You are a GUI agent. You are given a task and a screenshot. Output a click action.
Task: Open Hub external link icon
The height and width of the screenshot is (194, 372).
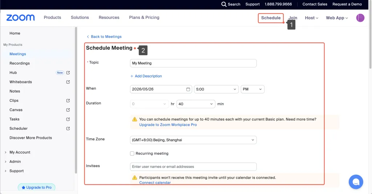pos(68,73)
